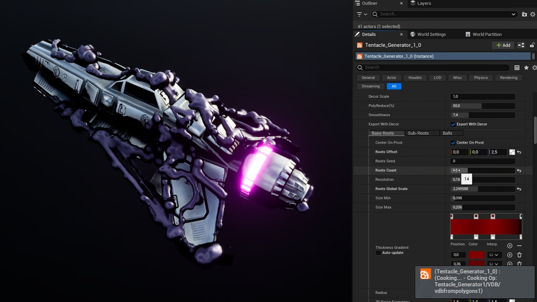Open the property matrix table icon
The height and width of the screenshot is (302, 537).
click(517, 68)
